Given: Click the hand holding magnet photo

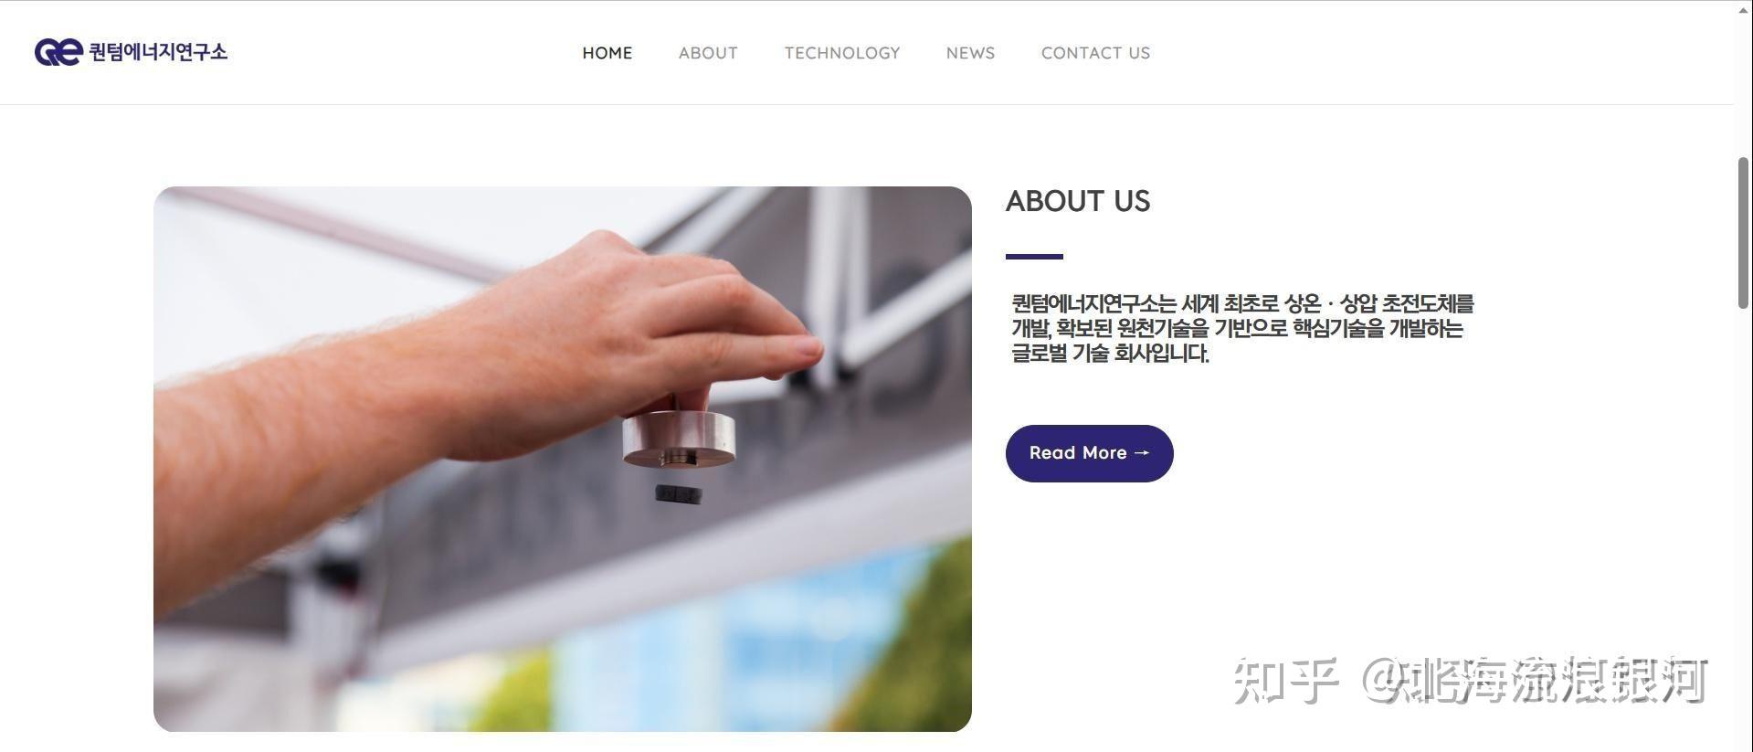Looking at the screenshot, I should [563, 459].
